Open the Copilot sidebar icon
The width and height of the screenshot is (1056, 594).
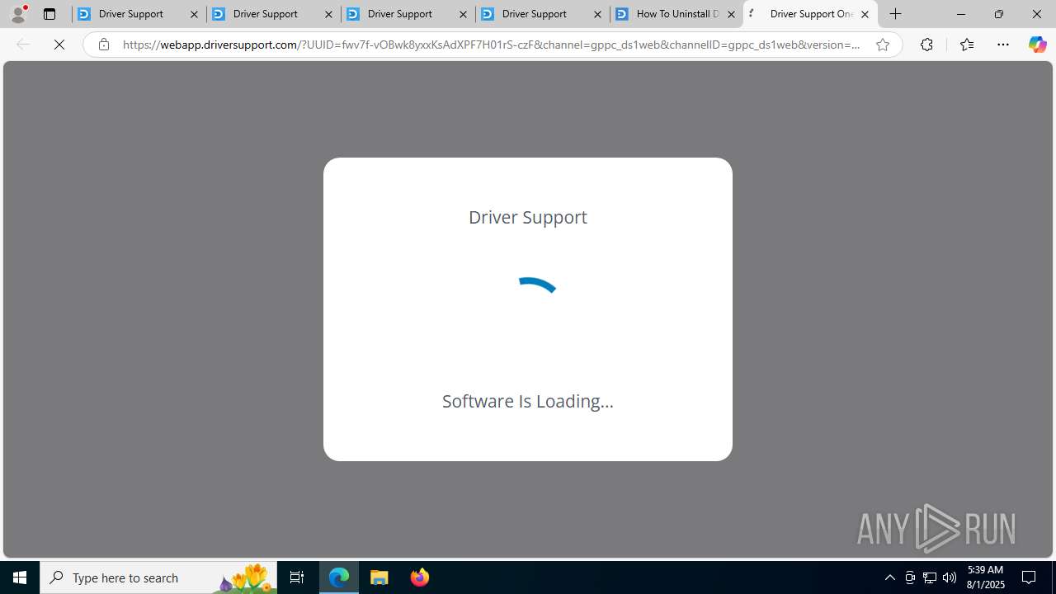(x=1037, y=45)
